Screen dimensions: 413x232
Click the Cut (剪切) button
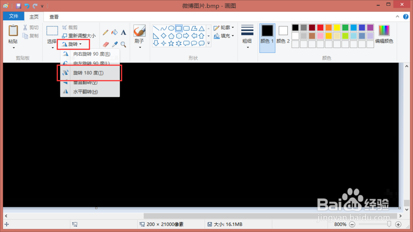(x=31, y=27)
